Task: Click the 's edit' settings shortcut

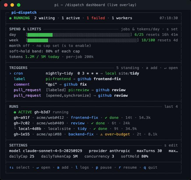Action: [171, 145]
